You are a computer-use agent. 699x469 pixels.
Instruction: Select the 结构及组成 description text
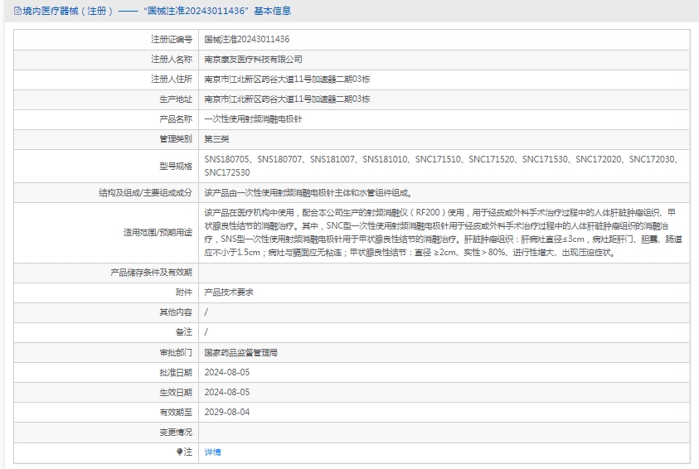click(308, 193)
